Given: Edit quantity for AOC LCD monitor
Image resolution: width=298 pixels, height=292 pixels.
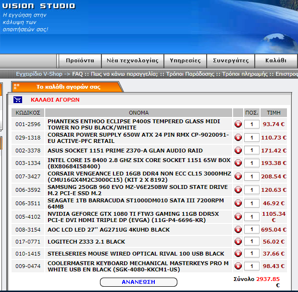Looking at the screenshot, I should tap(252, 230).
